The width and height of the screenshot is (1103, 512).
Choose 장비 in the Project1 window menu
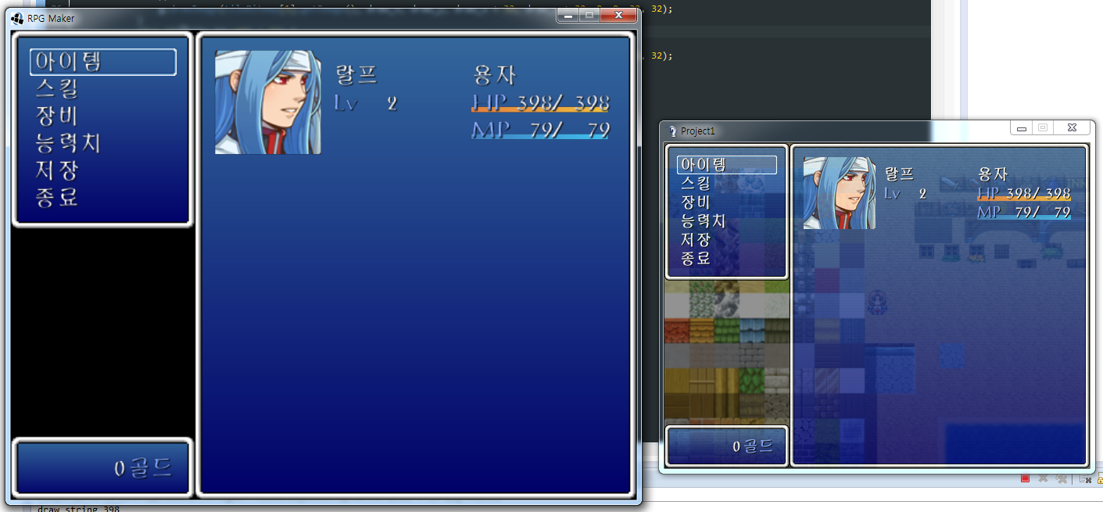click(x=696, y=202)
